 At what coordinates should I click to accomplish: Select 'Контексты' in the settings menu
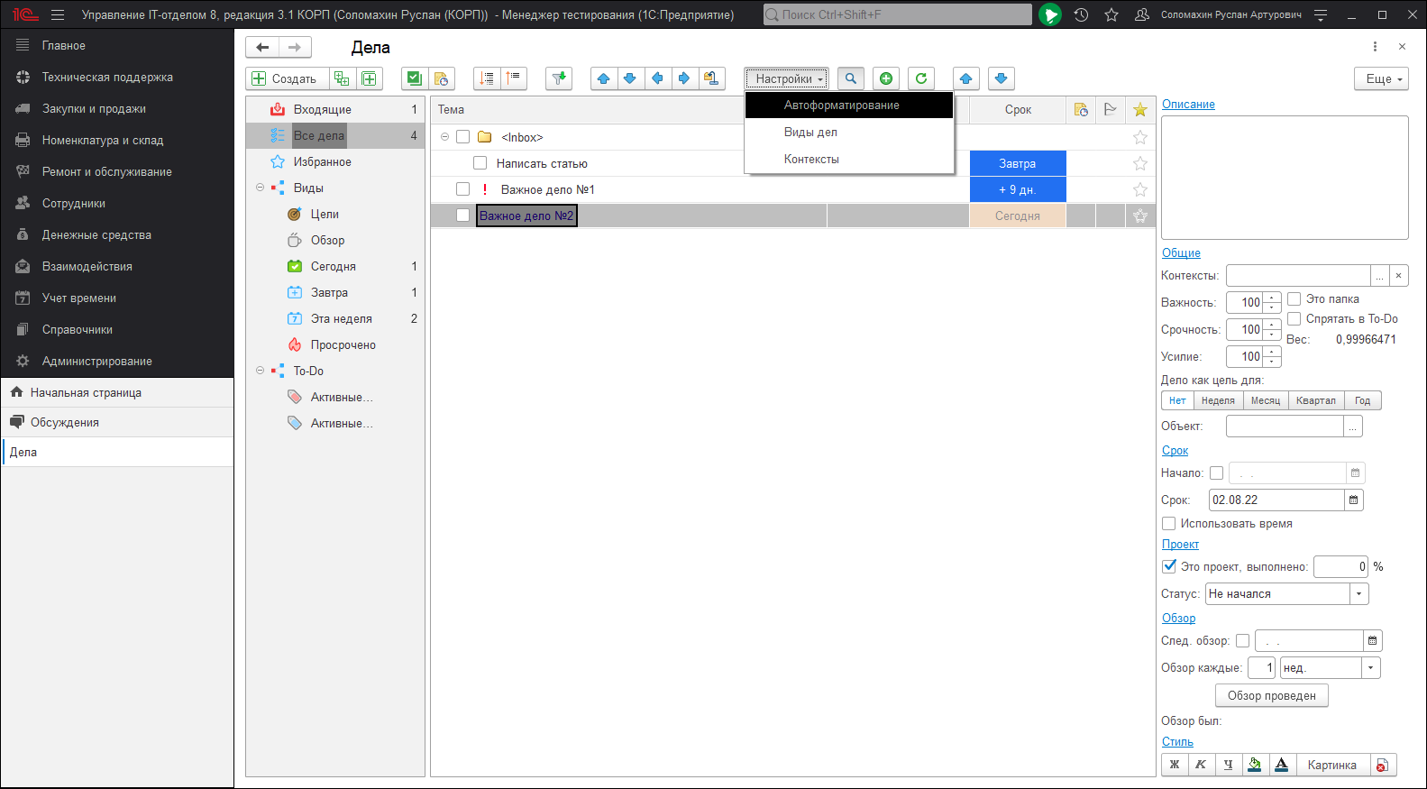[x=811, y=159]
